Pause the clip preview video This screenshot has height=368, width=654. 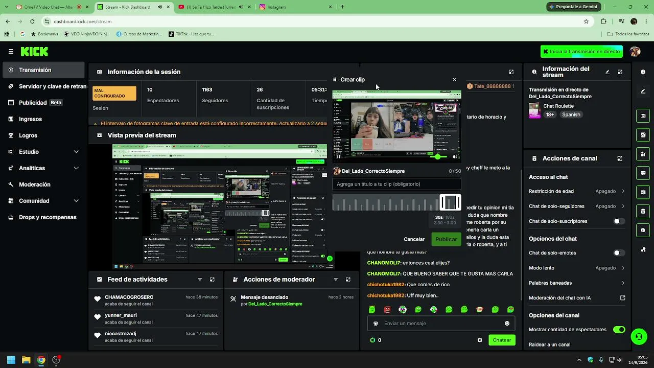point(338,157)
